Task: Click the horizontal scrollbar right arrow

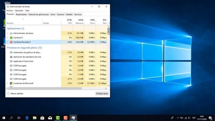Action: [x=106, y=88]
